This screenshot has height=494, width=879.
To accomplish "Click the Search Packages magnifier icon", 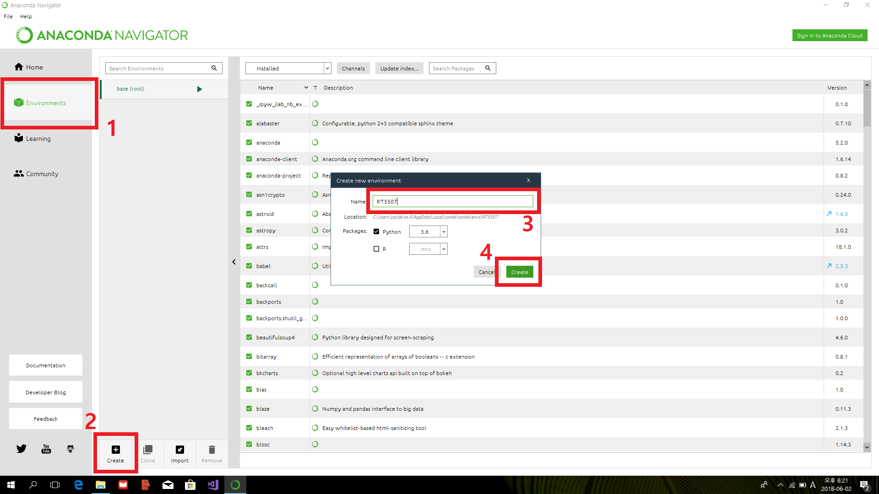I will point(488,68).
